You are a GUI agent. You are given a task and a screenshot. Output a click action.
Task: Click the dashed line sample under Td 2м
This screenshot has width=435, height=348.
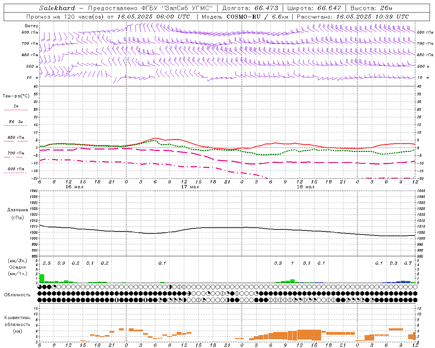point(15,126)
